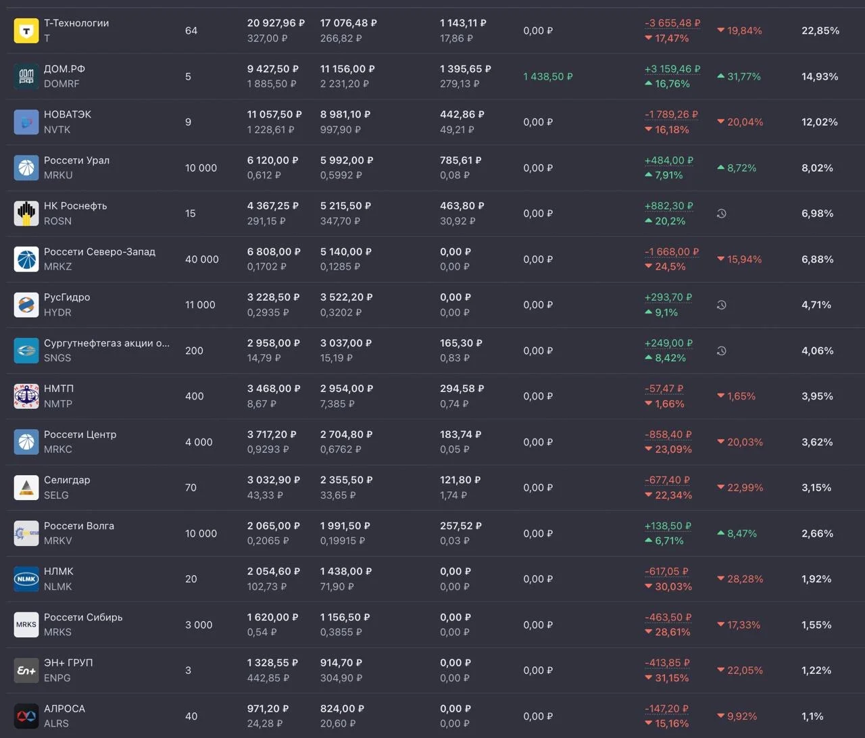The width and height of the screenshot is (865, 738).
Task: Open the Россети Урал stock name
Action: click(x=76, y=160)
